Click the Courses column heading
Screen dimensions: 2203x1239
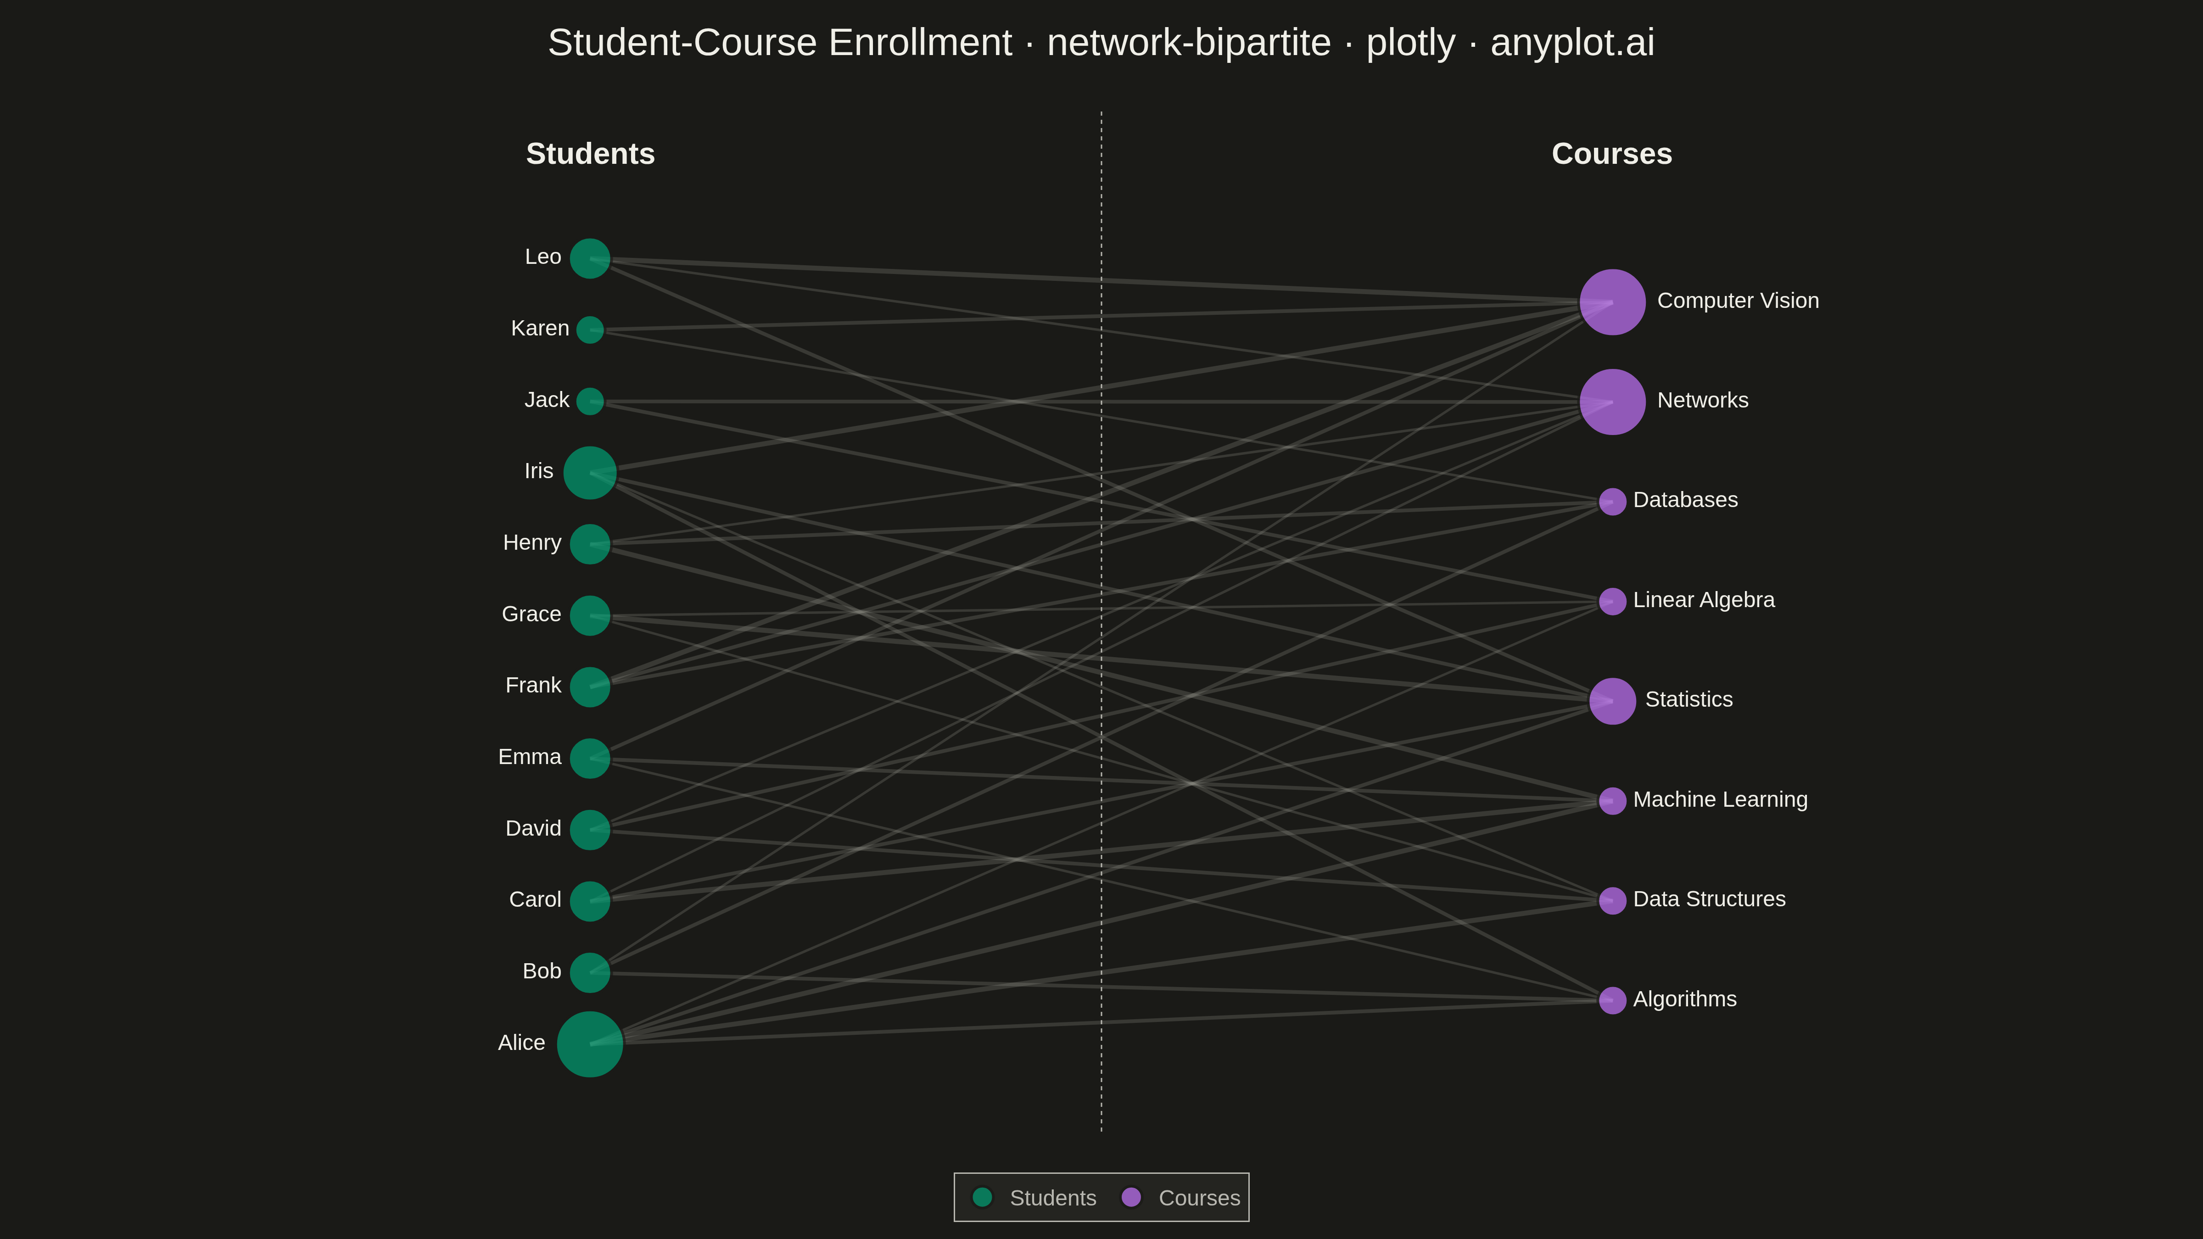point(1611,154)
